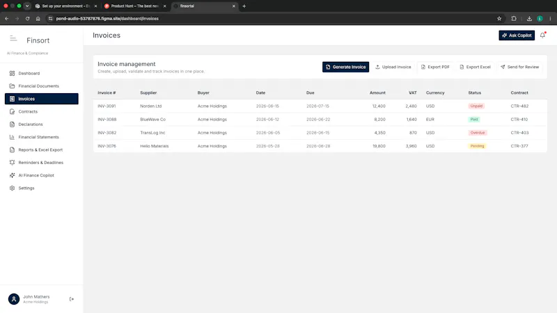The width and height of the screenshot is (557, 313).
Task: Open Dashboard from the sidebar
Action: coord(42,74)
